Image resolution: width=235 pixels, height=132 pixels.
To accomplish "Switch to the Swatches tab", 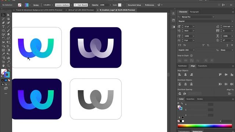I will pyautogui.click(x=190, y=99).
